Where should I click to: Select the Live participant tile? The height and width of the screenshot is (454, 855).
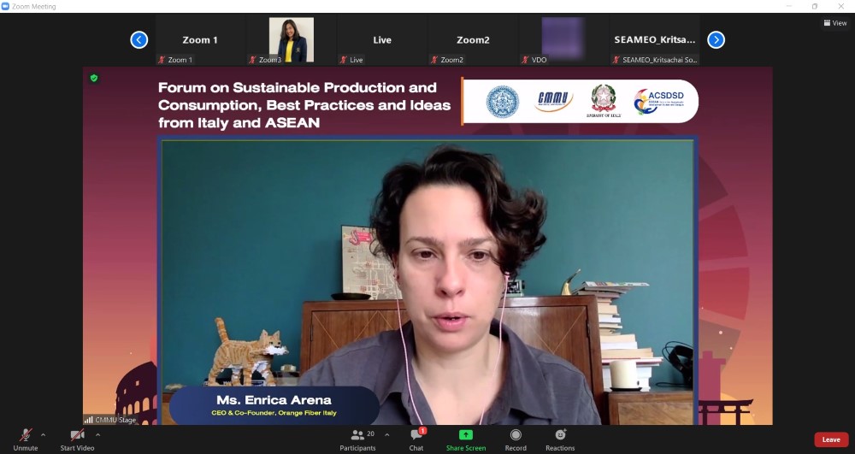pos(382,39)
